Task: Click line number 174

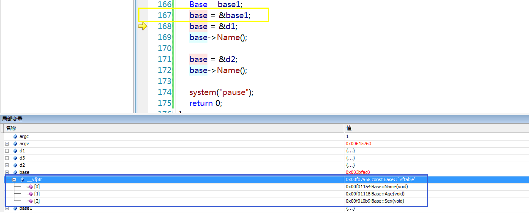Action: pyautogui.click(x=164, y=92)
